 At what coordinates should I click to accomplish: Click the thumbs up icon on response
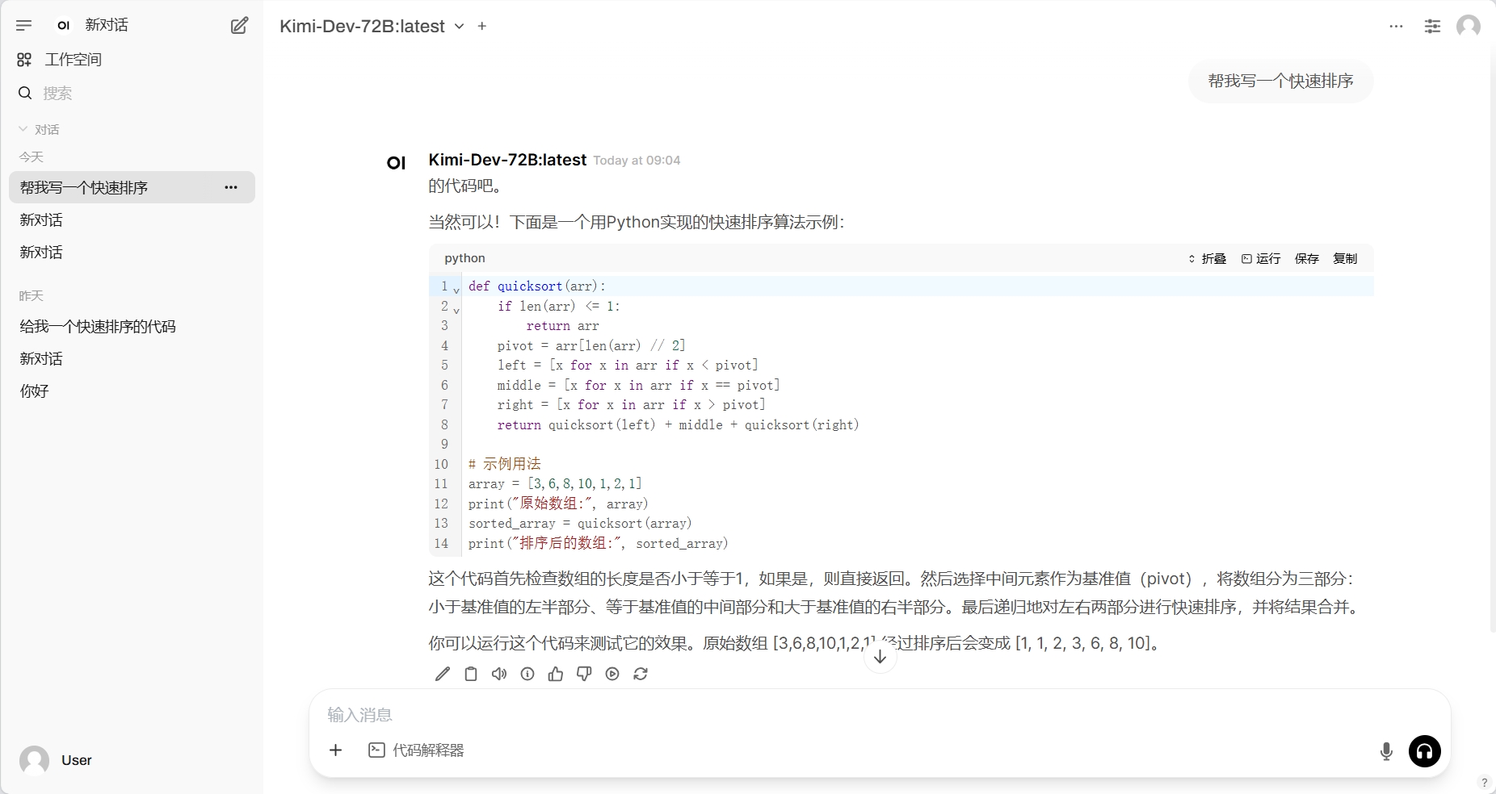pos(556,674)
